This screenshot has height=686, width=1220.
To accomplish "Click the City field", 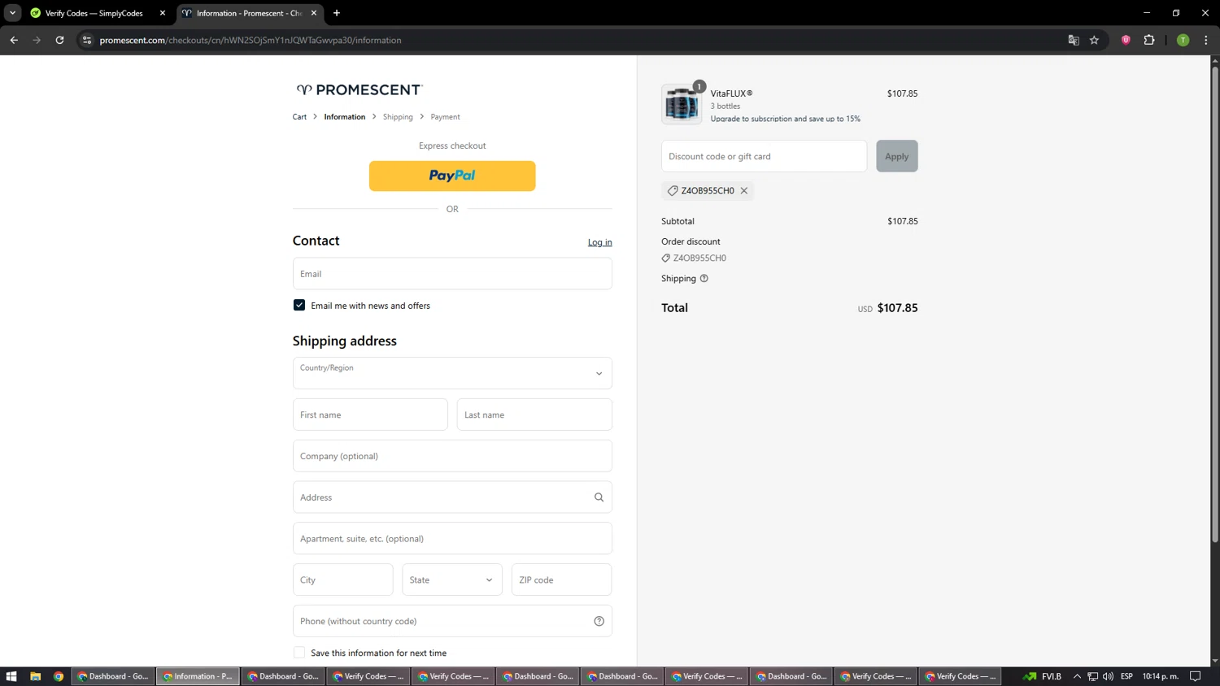I will (342, 580).
